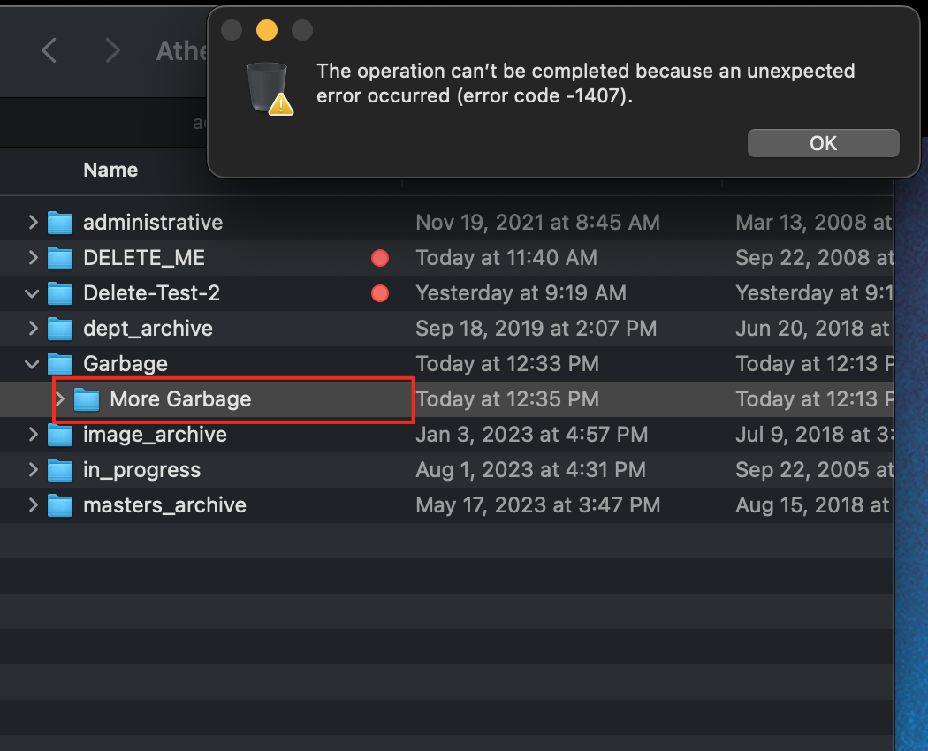
Task: Select the image_archive folder name
Action: tap(155, 435)
